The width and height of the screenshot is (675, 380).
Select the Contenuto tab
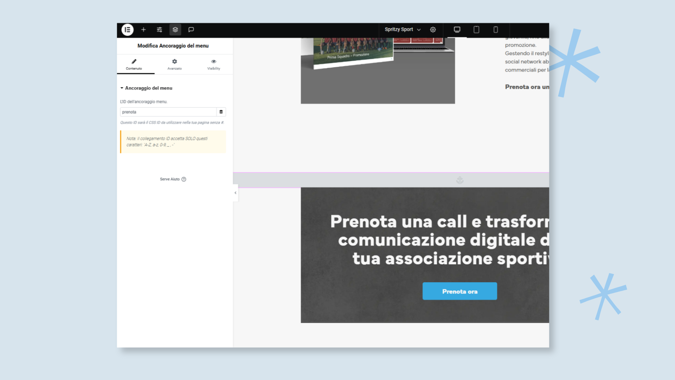[x=134, y=64]
